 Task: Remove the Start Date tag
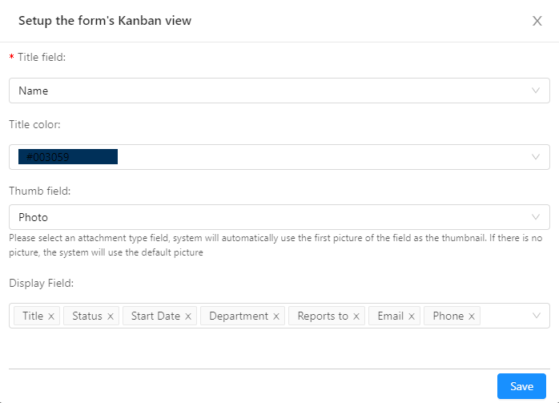point(188,316)
